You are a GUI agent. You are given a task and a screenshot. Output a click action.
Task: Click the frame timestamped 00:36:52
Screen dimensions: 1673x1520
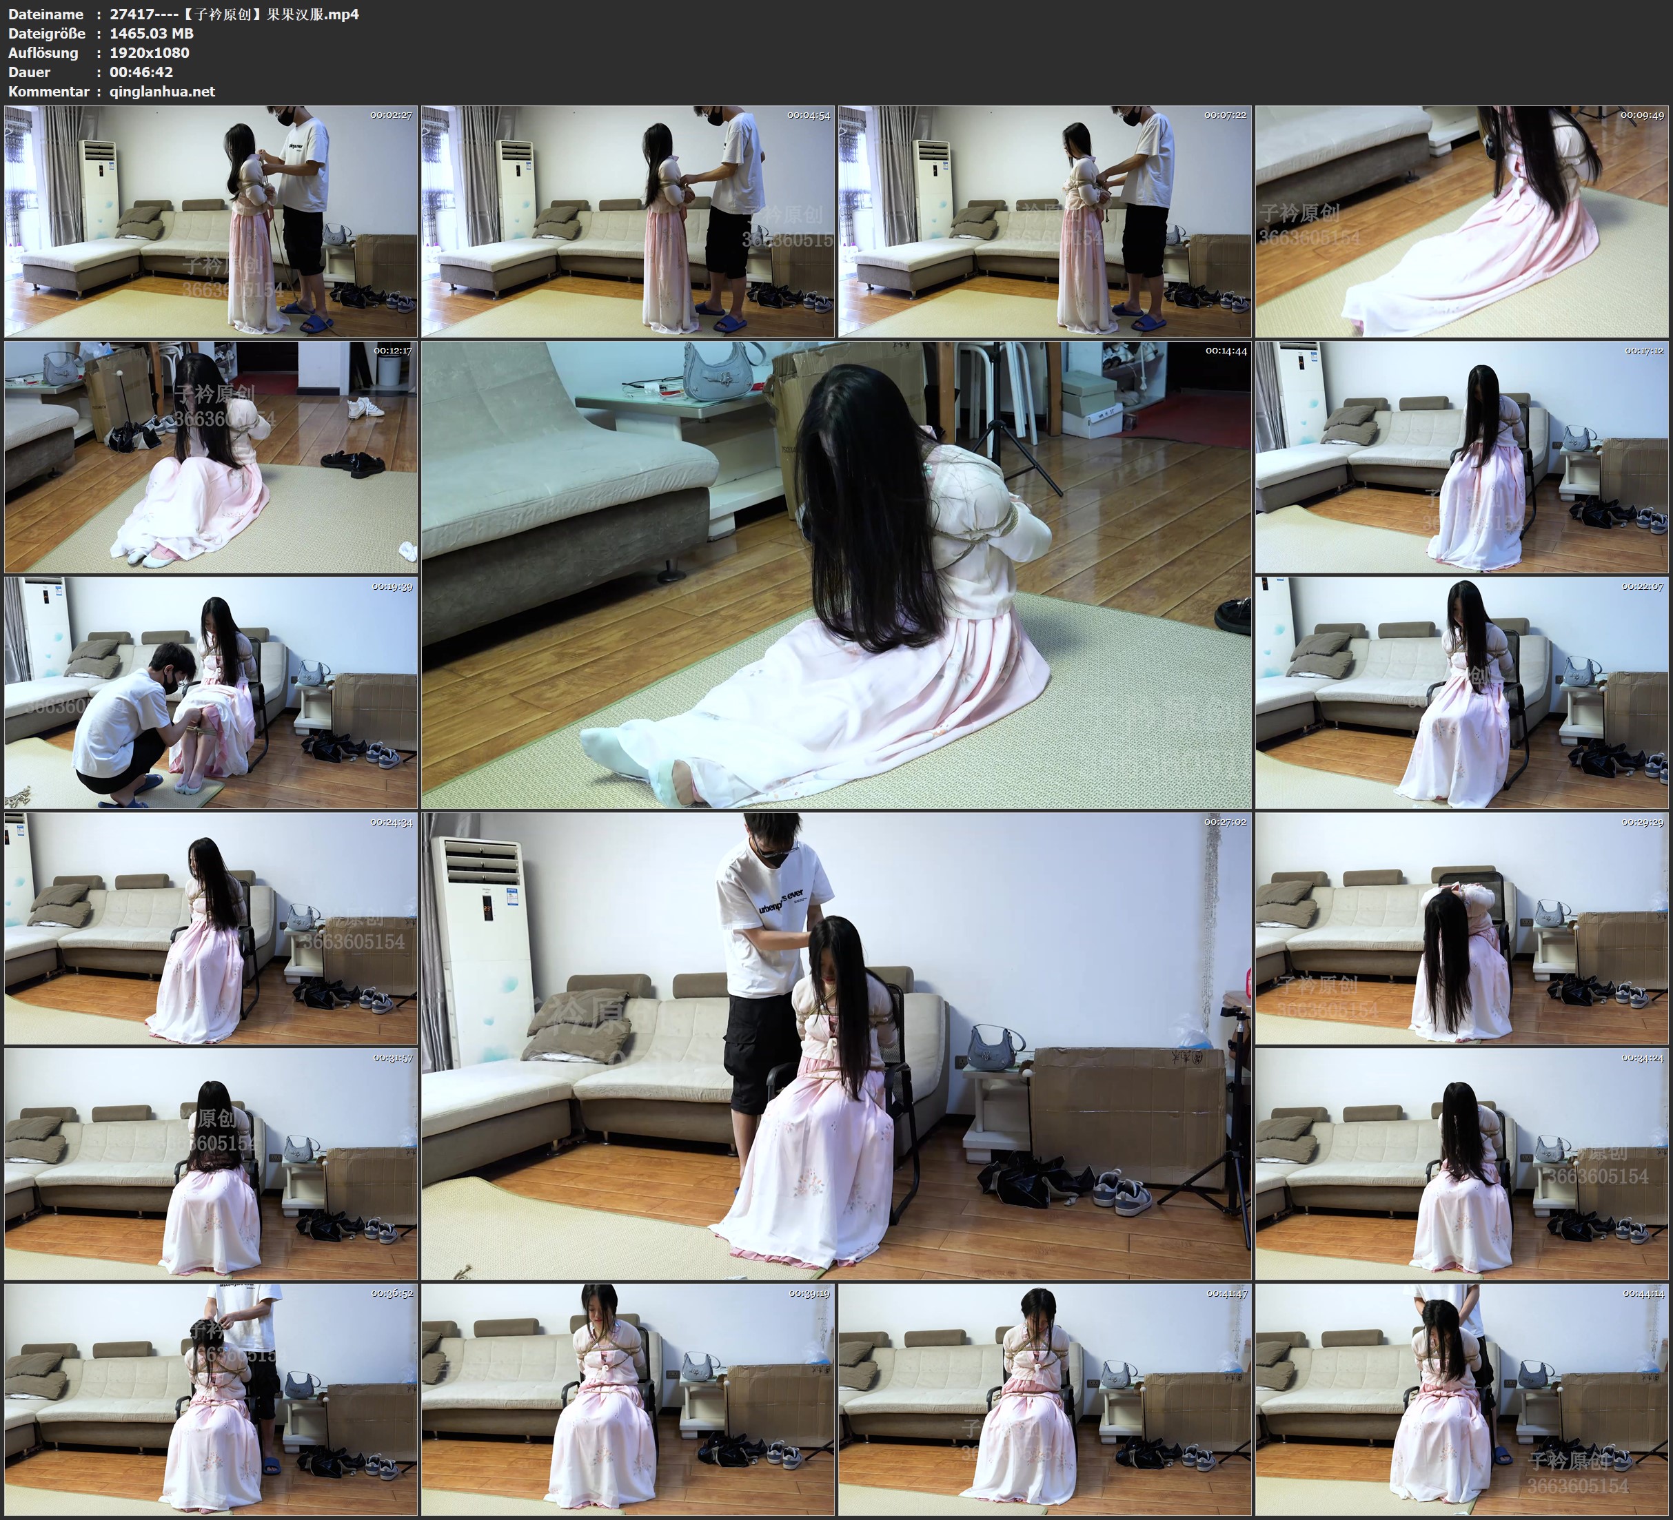[x=211, y=1399]
